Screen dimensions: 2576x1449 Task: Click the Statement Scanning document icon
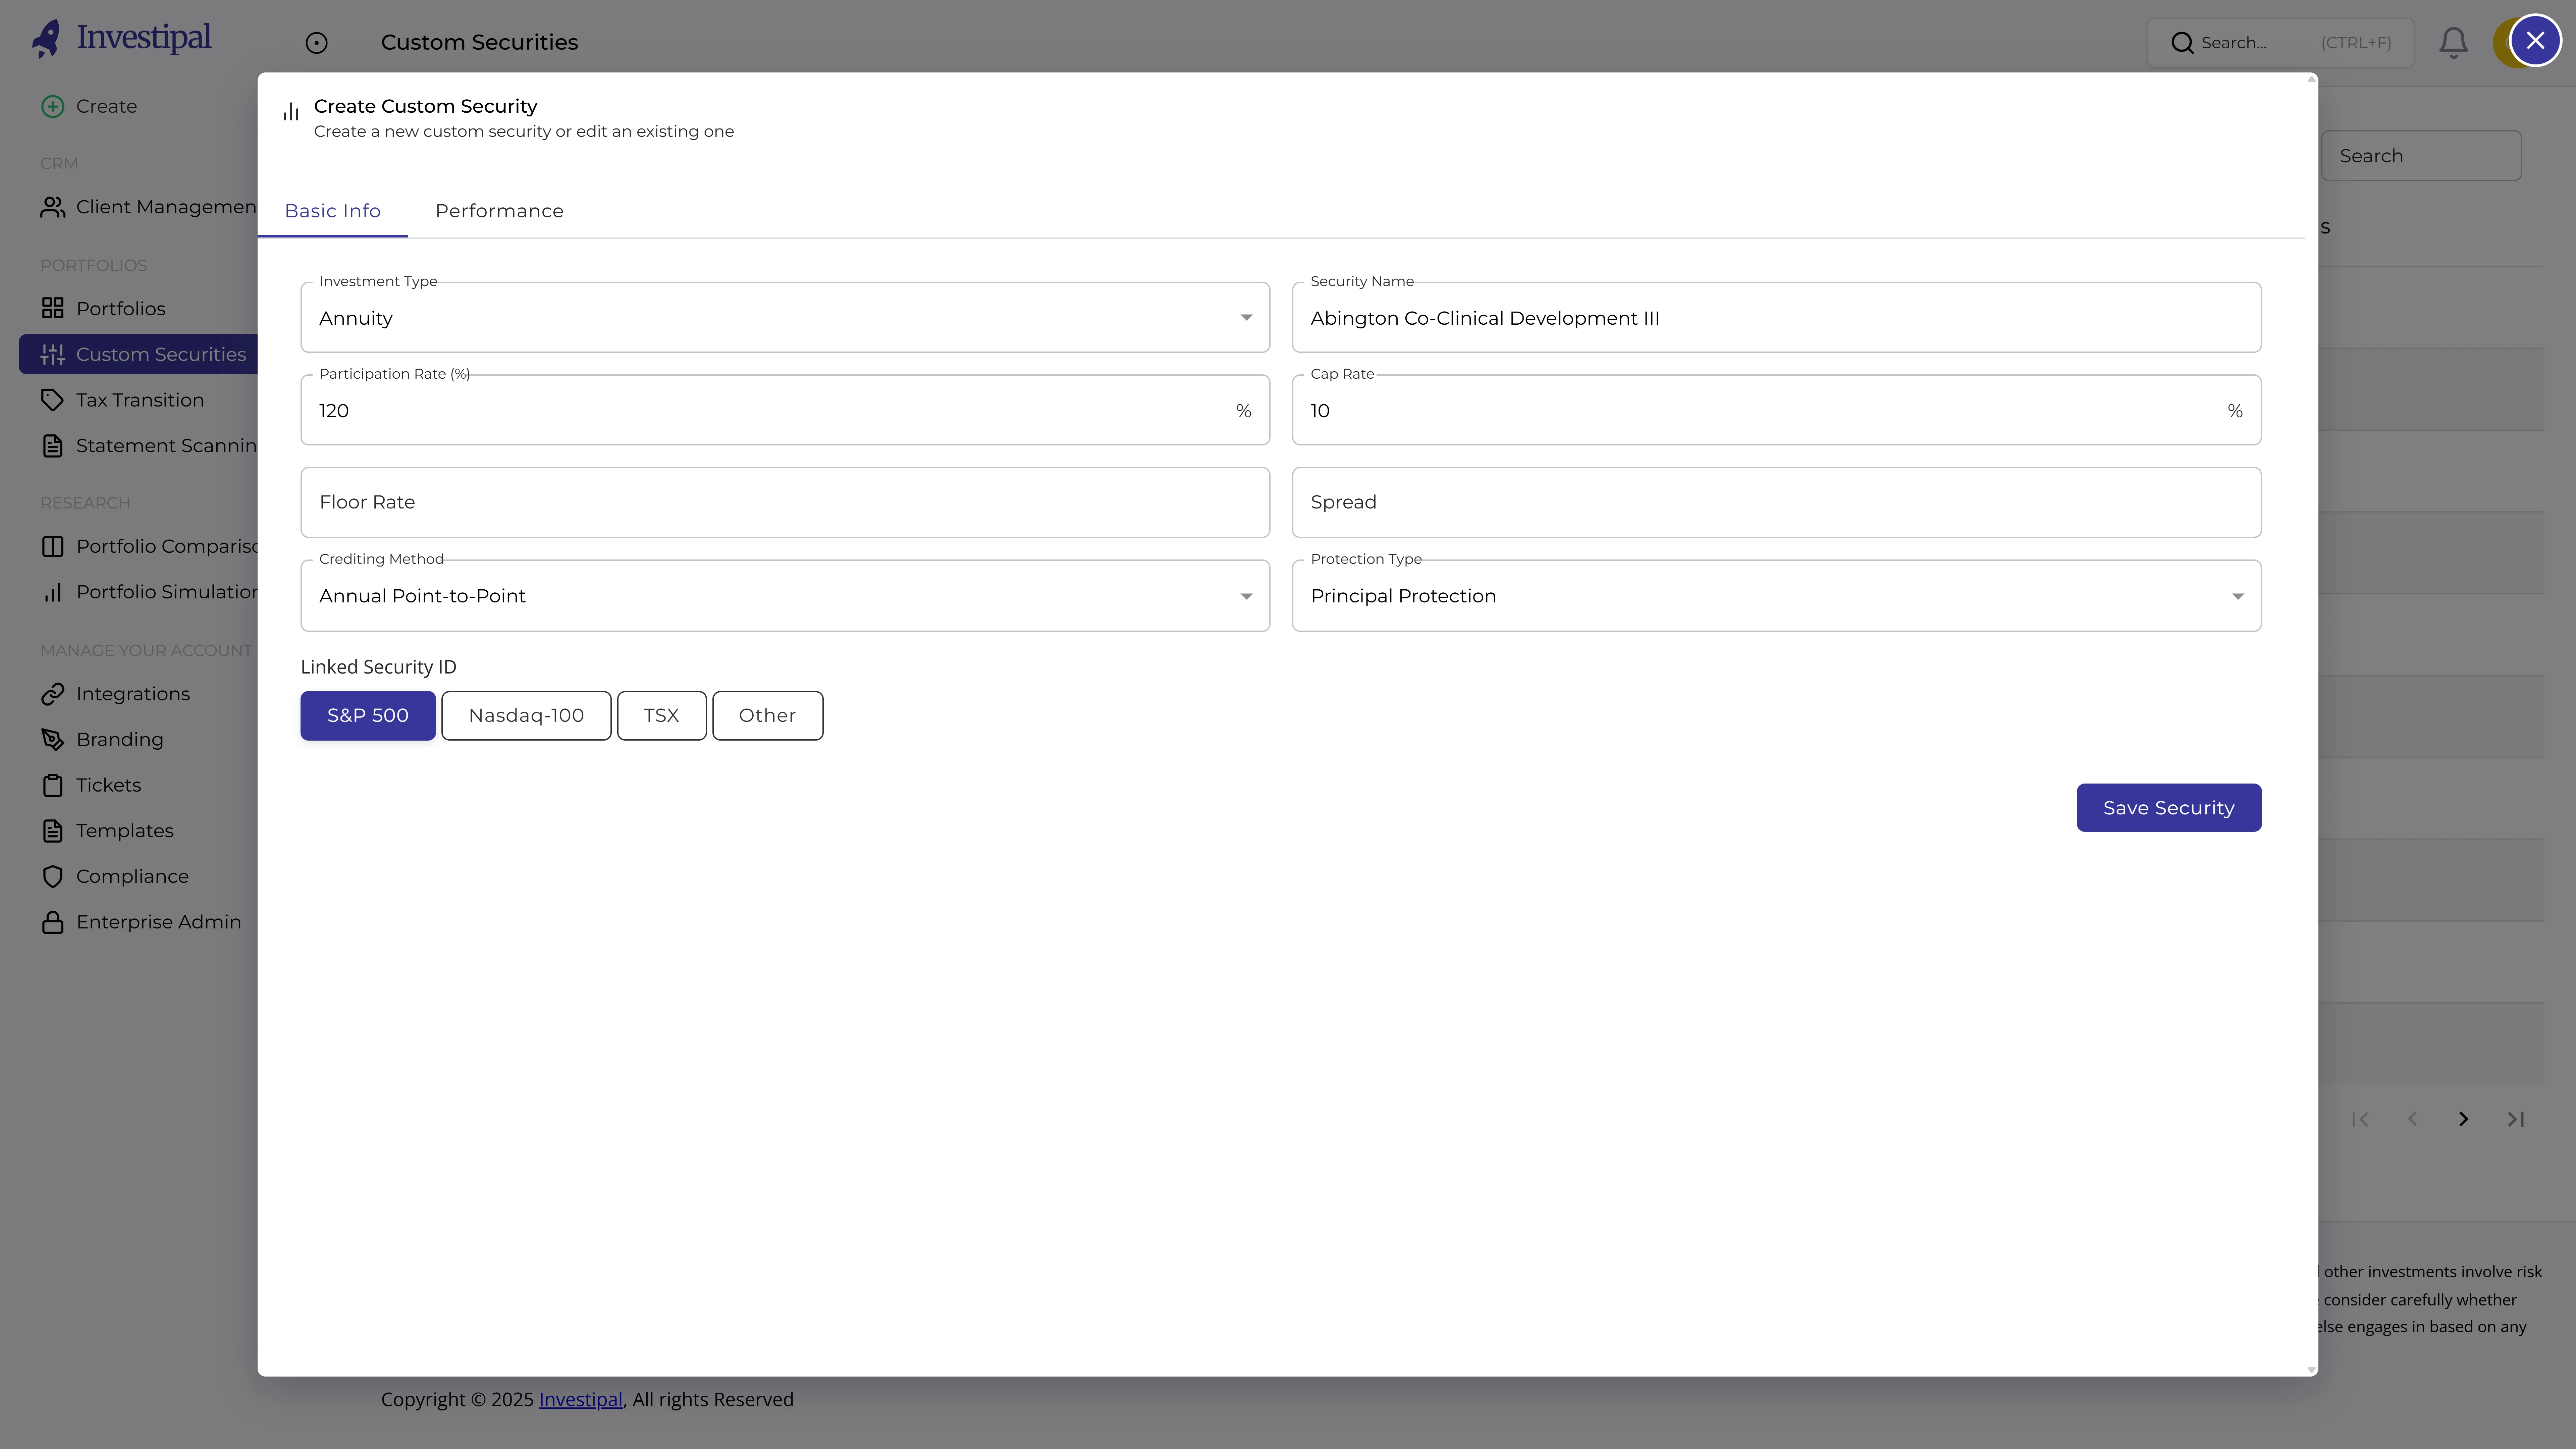(53, 446)
